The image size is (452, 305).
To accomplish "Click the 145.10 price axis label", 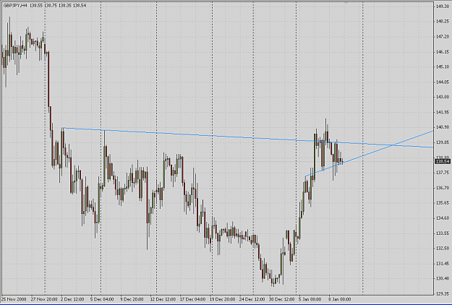I will pos(443,66).
